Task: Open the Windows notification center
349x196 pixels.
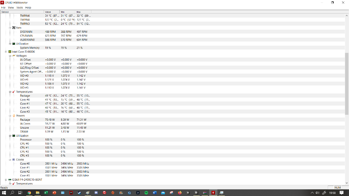Action: point(341,193)
